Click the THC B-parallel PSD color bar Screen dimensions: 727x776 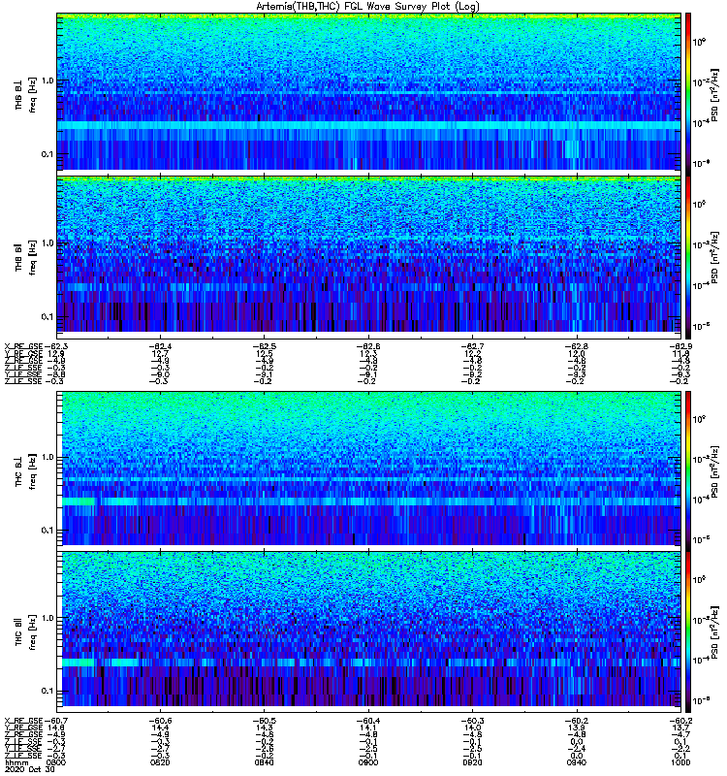pos(688,629)
